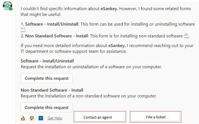Click the blue information icon
The width and height of the screenshot is (199, 124).
40,118
